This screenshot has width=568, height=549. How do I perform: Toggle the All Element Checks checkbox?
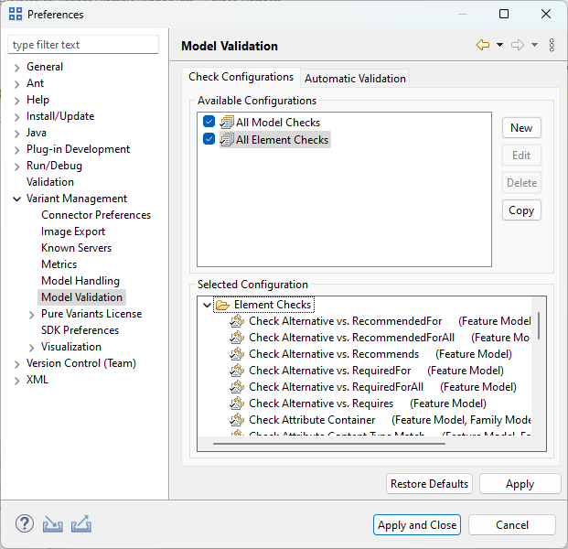[209, 139]
